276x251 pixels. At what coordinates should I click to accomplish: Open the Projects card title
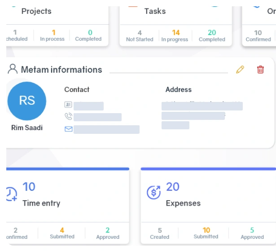click(36, 11)
